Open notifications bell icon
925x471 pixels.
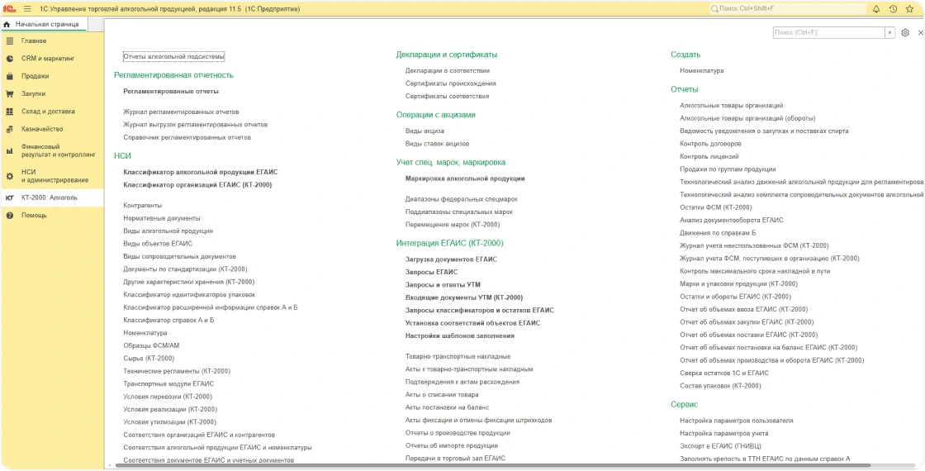tap(876, 9)
